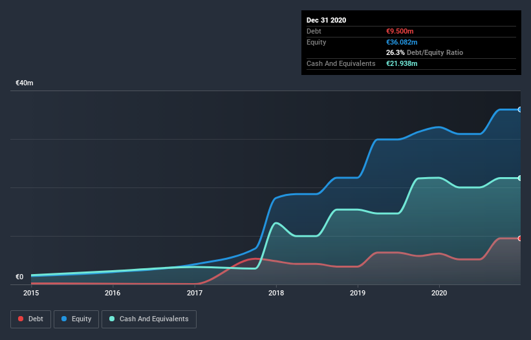The width and height of the screenshot is (531, 340).
Task: Click the blue Equity legend dot
Action: (64, 319)
